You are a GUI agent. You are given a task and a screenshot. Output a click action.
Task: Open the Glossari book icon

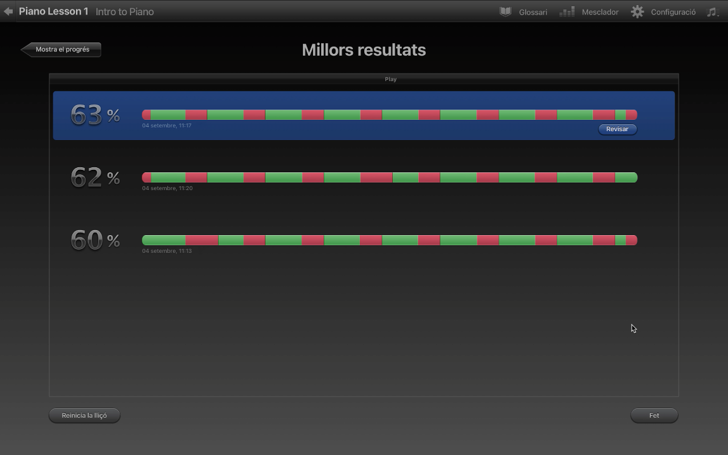click(505, 11)
